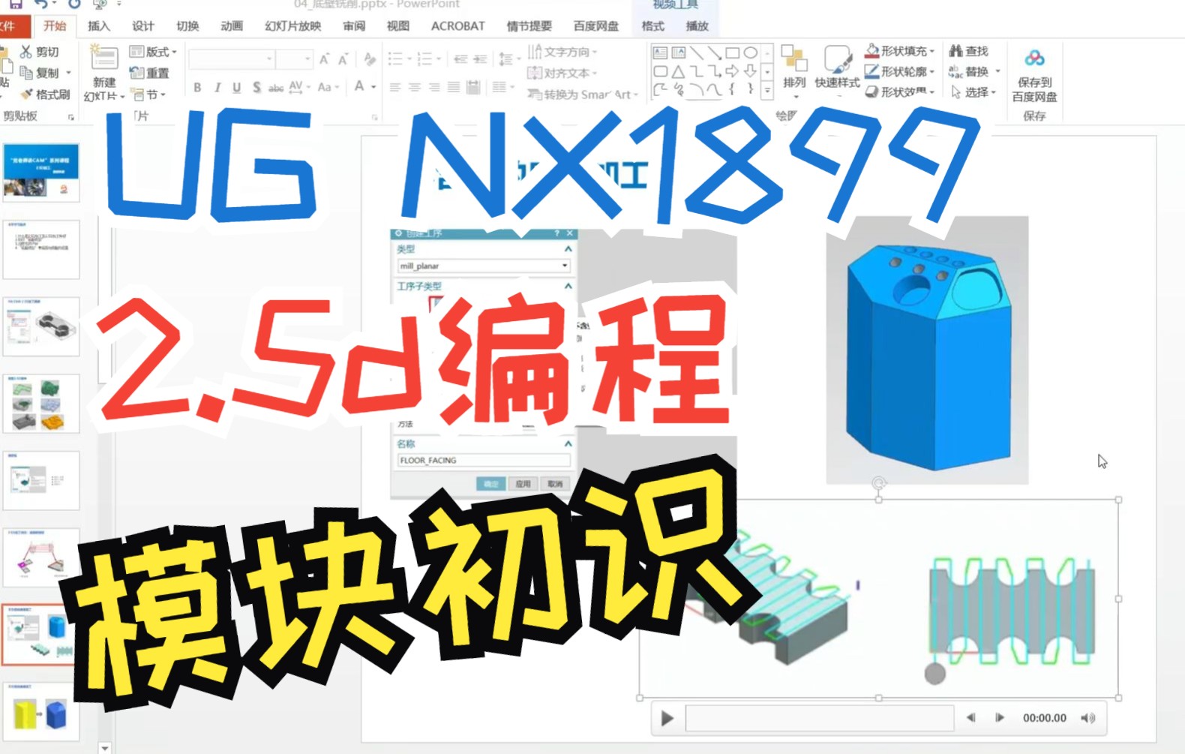Toggle Strikethrough (abc) formatting

click(x=276, y=88)
